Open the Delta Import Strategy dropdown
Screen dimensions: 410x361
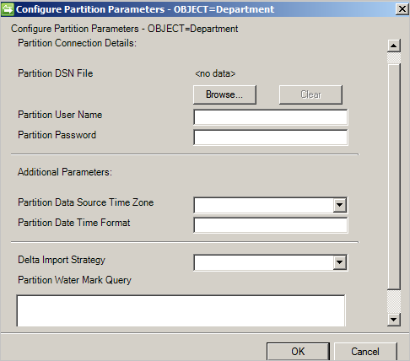[340, 262]
